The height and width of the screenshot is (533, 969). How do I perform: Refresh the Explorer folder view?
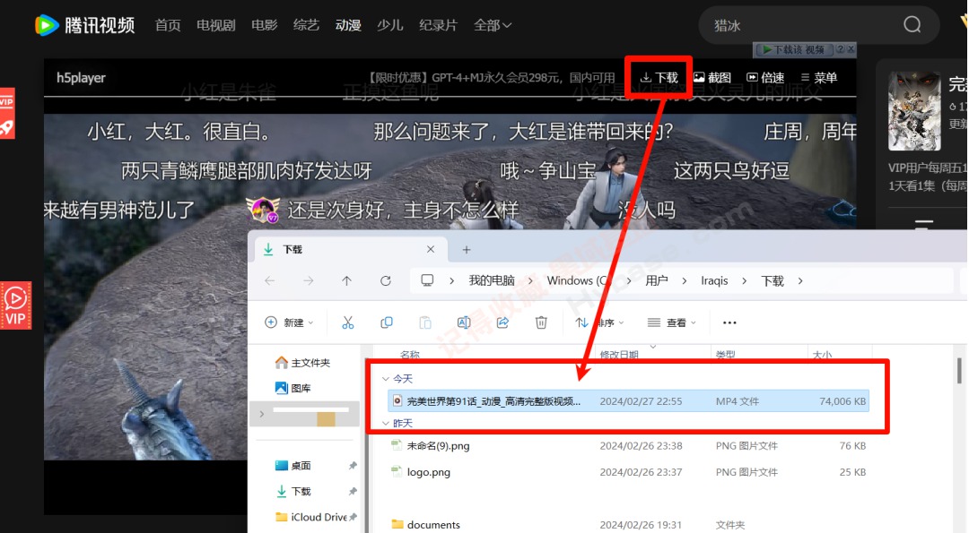(386, 280)
